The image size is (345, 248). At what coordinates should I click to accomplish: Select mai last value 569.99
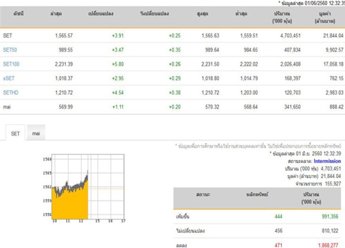[x=65, y=107]
